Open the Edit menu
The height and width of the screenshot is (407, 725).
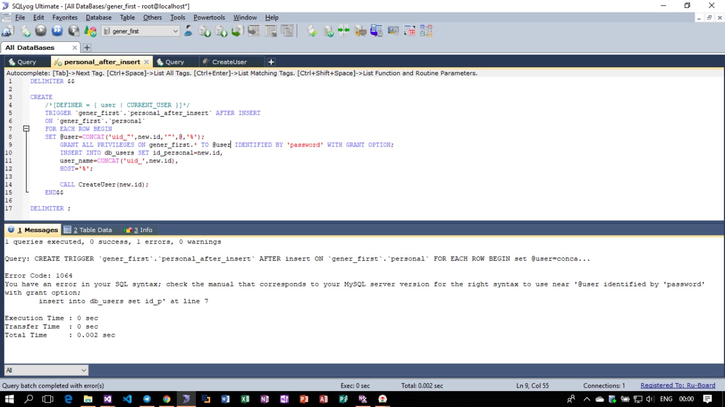39,18
